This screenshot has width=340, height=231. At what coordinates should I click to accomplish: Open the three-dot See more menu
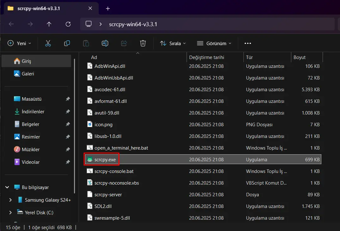(x=248, y=43)
